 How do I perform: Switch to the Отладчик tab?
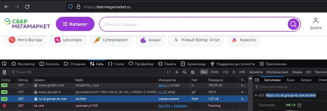75,64
